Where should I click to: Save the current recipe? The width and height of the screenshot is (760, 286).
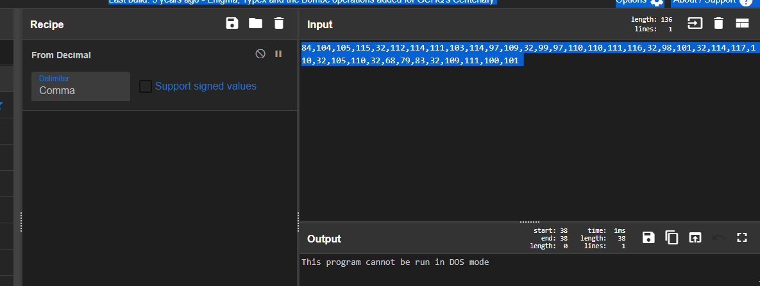coord(232,24)
